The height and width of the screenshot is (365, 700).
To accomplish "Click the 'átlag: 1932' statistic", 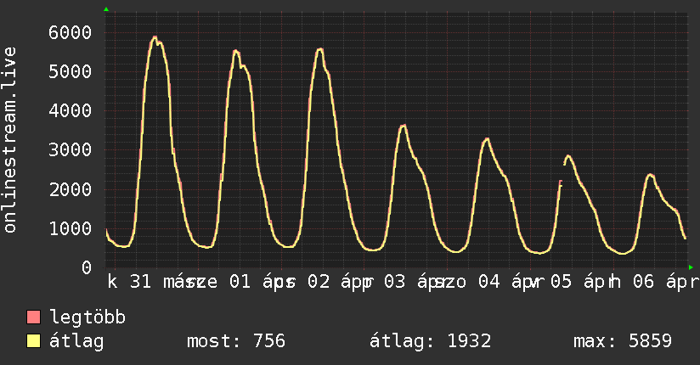I will 431,341.
